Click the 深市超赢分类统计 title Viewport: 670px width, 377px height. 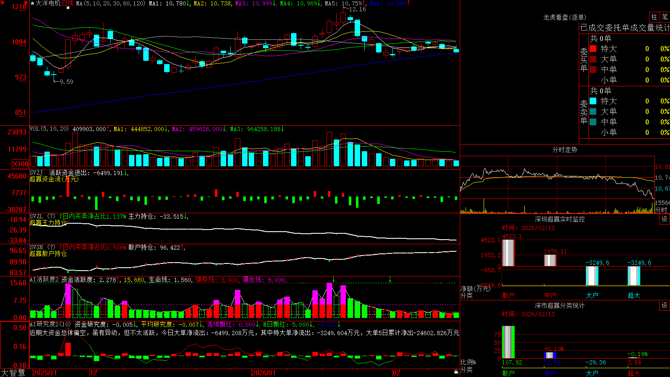(559, 305)
